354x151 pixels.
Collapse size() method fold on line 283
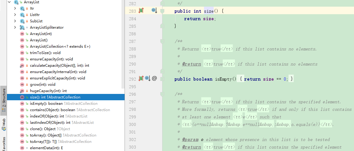point(162,11)
